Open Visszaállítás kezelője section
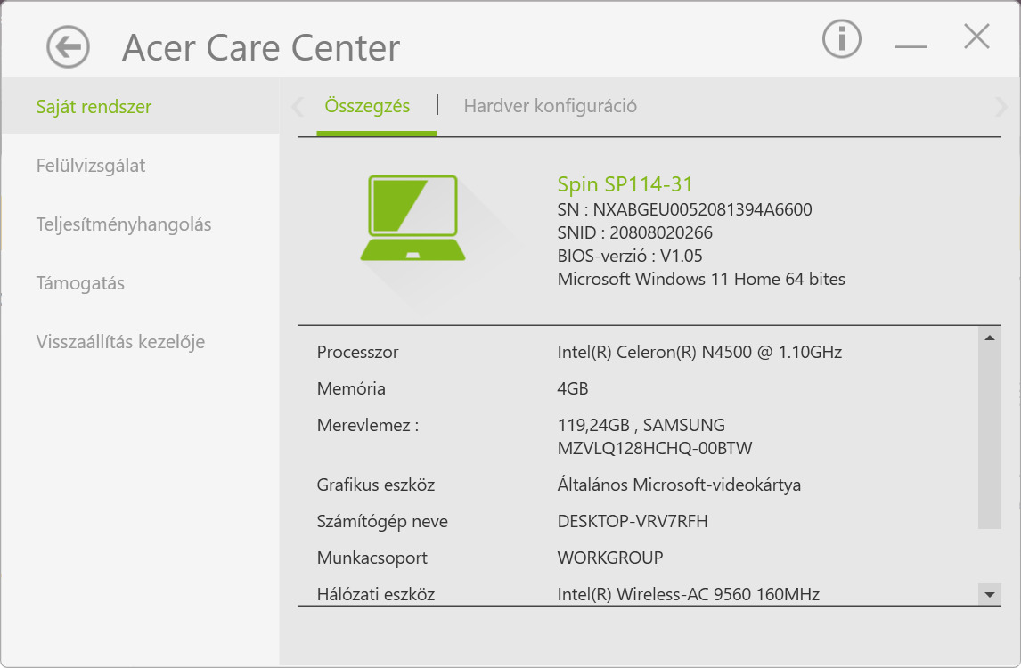The height and width of the screenshot is (668, 1021). (x=120, y=342)
